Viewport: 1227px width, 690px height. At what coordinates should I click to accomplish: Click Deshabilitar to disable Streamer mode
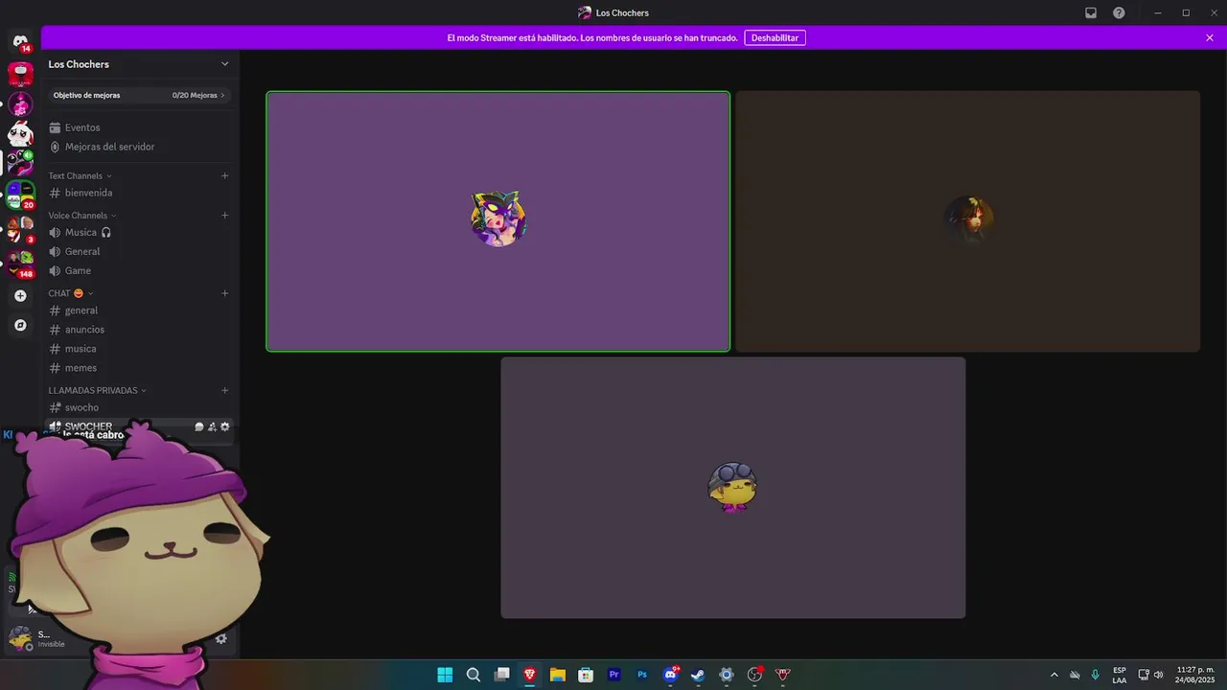pos(775,37)
